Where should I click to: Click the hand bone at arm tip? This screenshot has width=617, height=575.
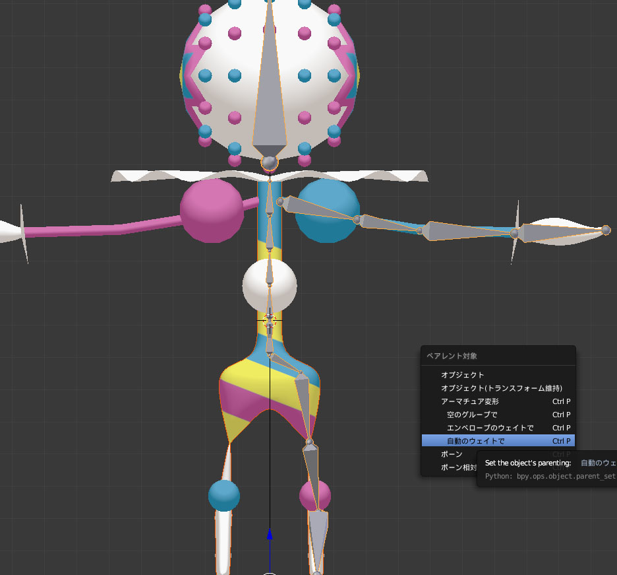[561, 232]
